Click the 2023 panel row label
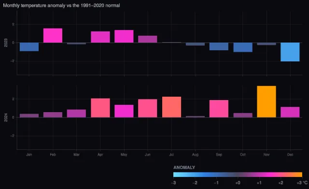This screenshot has height=189, width=309. click(6, 43)
